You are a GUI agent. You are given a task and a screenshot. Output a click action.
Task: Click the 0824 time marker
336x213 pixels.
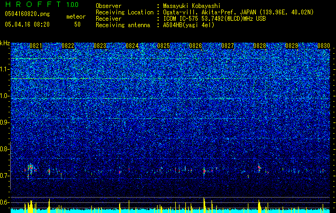click(x=132, y=46)
